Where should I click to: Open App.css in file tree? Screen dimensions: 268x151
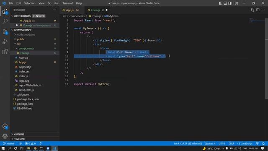click(35, 58)
